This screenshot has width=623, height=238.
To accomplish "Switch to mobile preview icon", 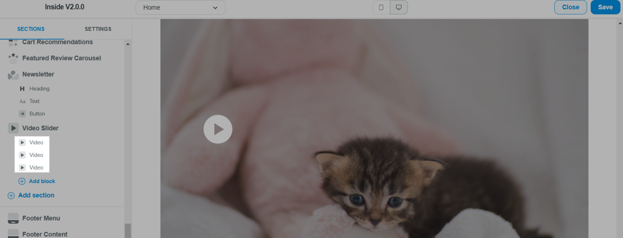I will coord(381,7).
